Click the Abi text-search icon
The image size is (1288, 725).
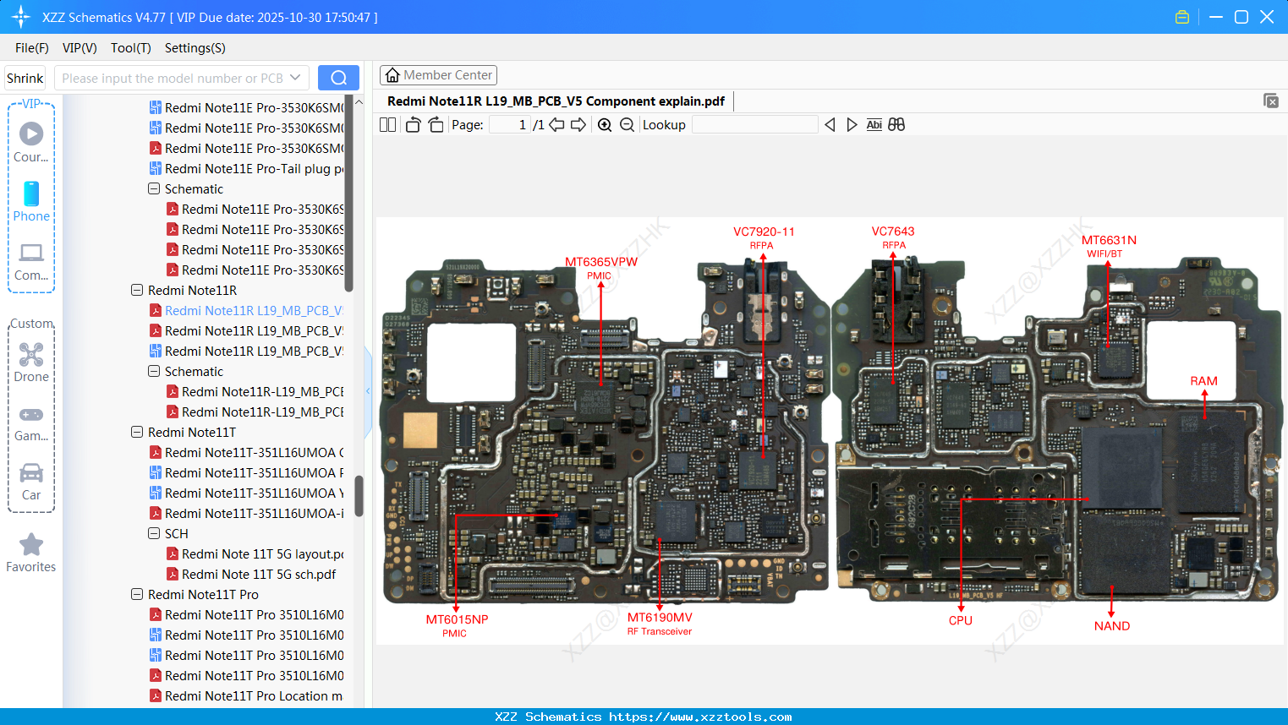(874, 124)
